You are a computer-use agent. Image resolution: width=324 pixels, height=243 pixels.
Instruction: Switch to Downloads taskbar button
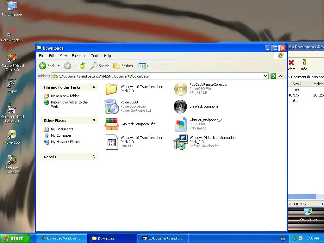click(x=112, y=238)
